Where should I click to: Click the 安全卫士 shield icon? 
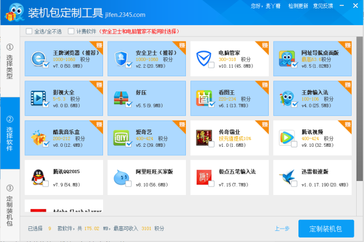point(121,58)
